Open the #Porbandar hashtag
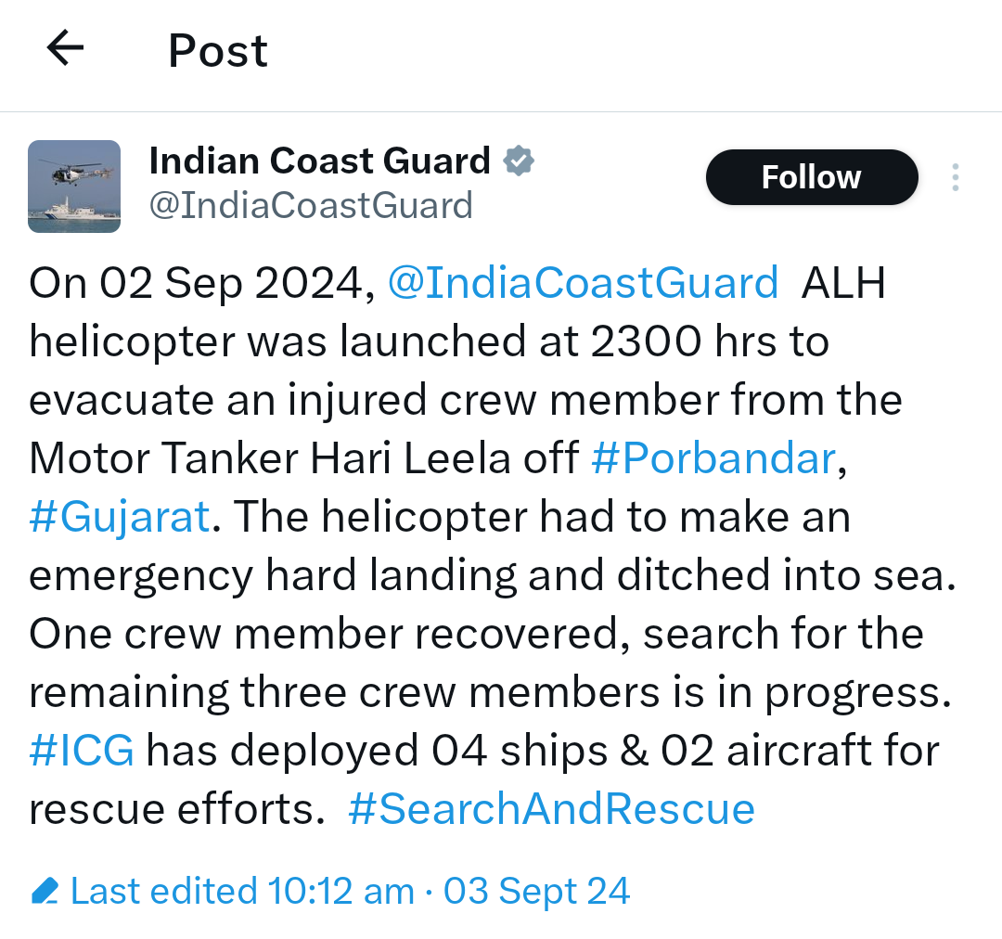The image size is (1002, 939). 713,458
